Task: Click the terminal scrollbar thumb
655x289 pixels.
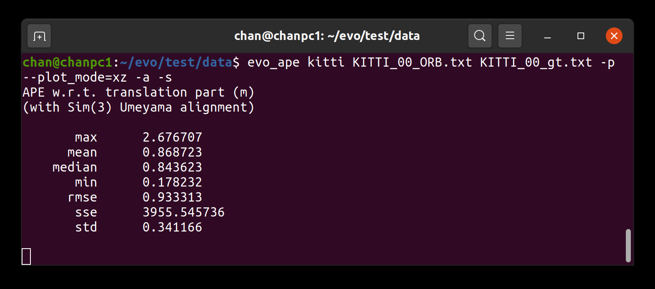Action: (x=628, y=246)
